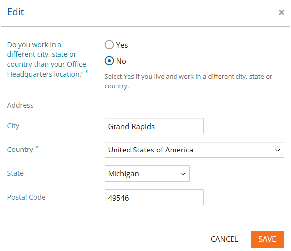The image size is (291, 251).
Task: Select the Yes radio button
Action: click(109, 45)
